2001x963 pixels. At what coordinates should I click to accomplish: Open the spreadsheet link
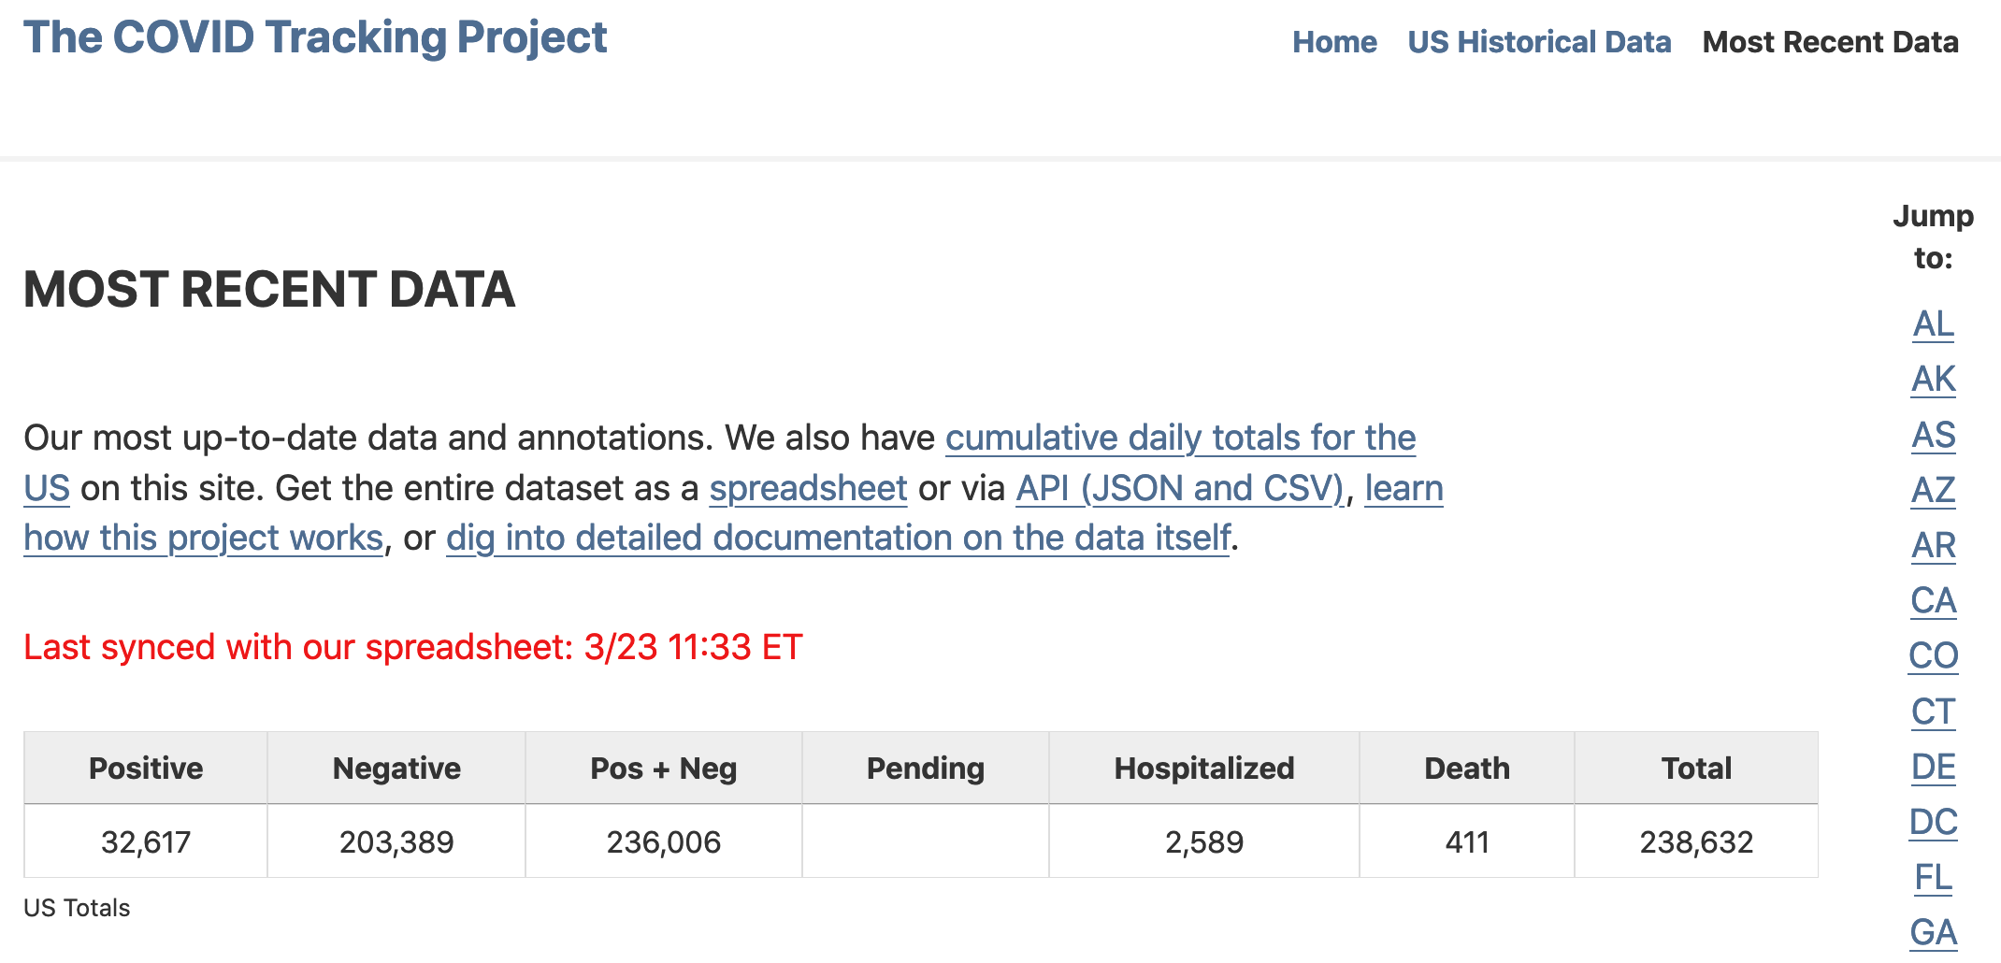coord(808,488)
